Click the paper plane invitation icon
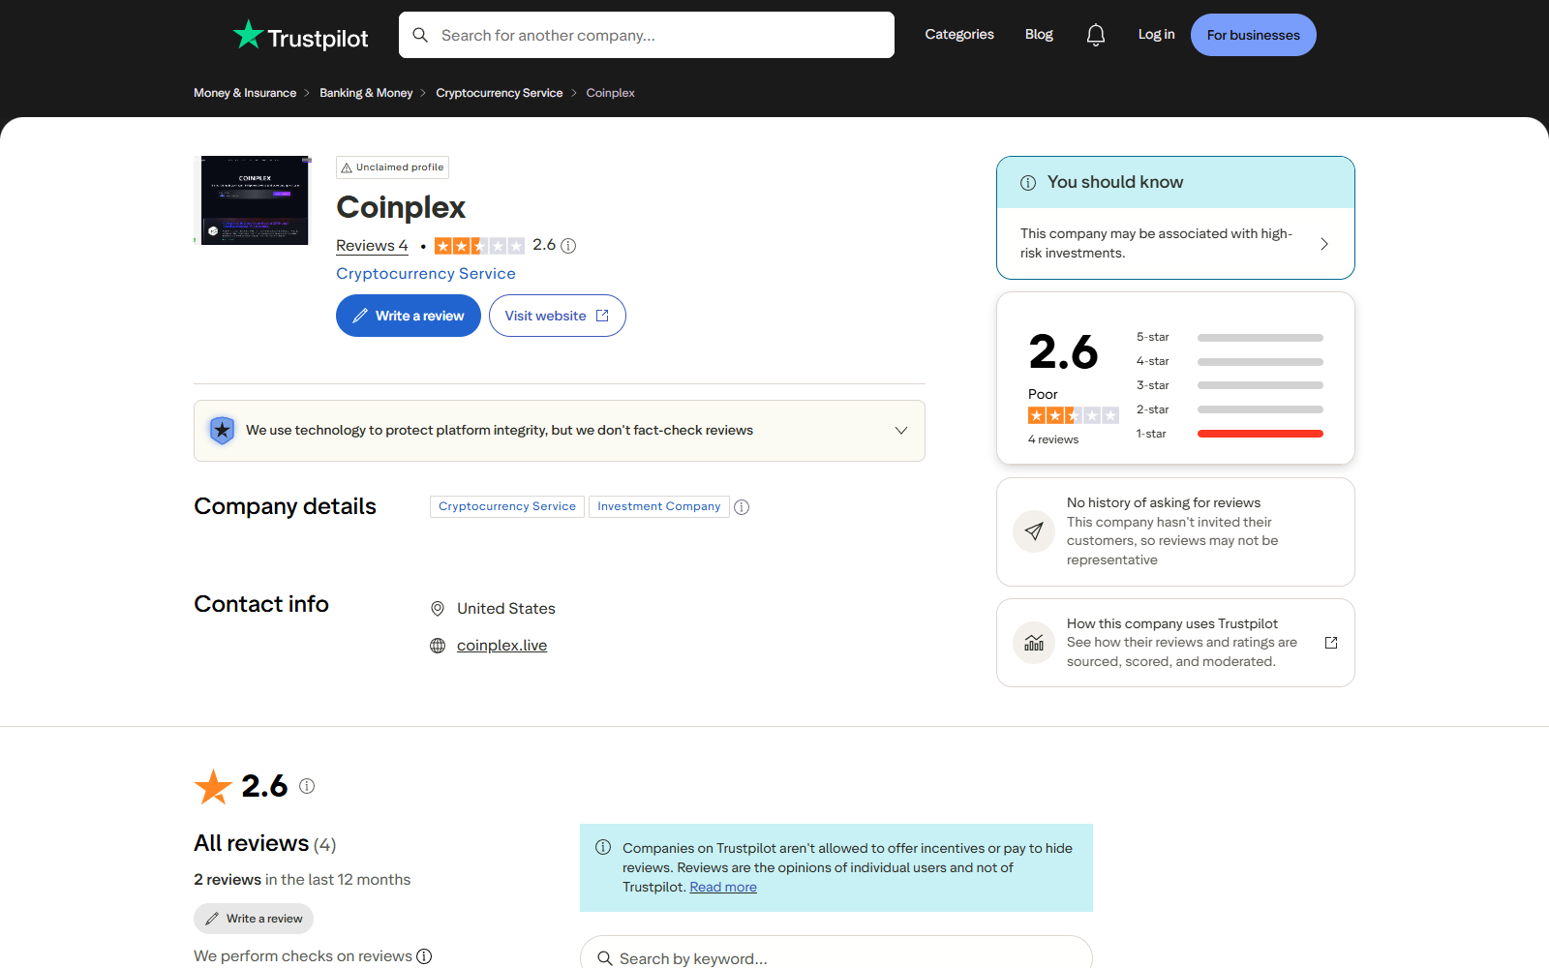 coord(1034,531)
